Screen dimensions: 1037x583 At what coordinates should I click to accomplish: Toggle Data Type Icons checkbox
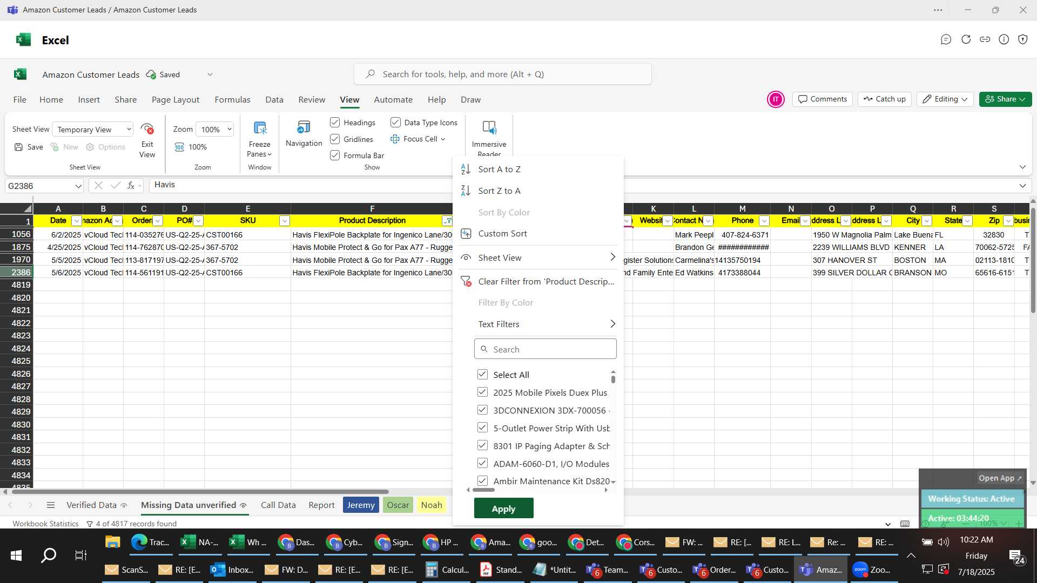(395, 123)
